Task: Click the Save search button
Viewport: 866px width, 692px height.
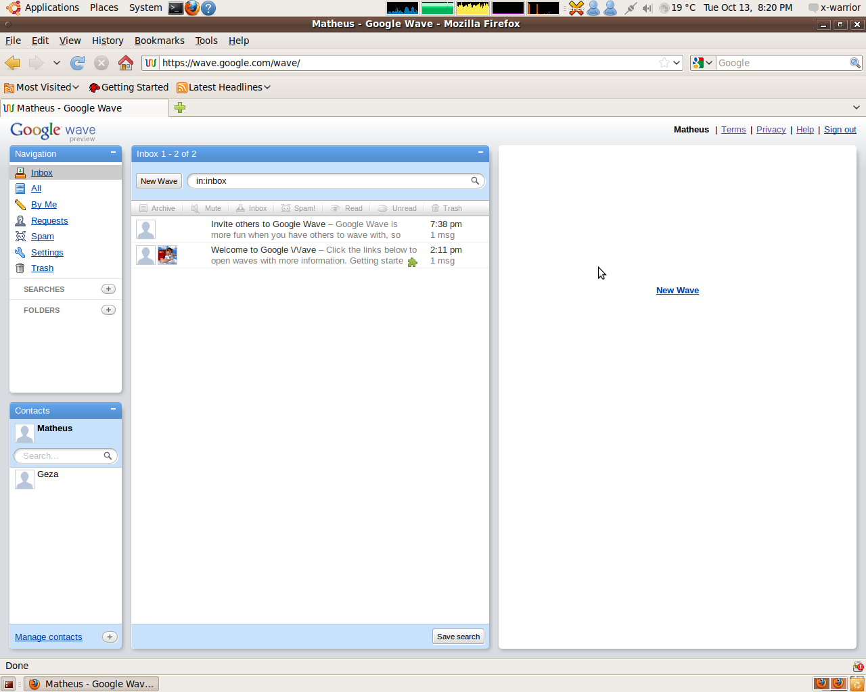Action: pyautogui.click(x=459, y=637)
